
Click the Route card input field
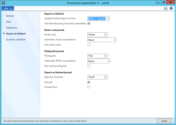tap(96, 35)
